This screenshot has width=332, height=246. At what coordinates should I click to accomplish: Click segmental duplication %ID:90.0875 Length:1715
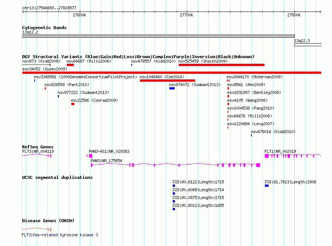(198, 198)
